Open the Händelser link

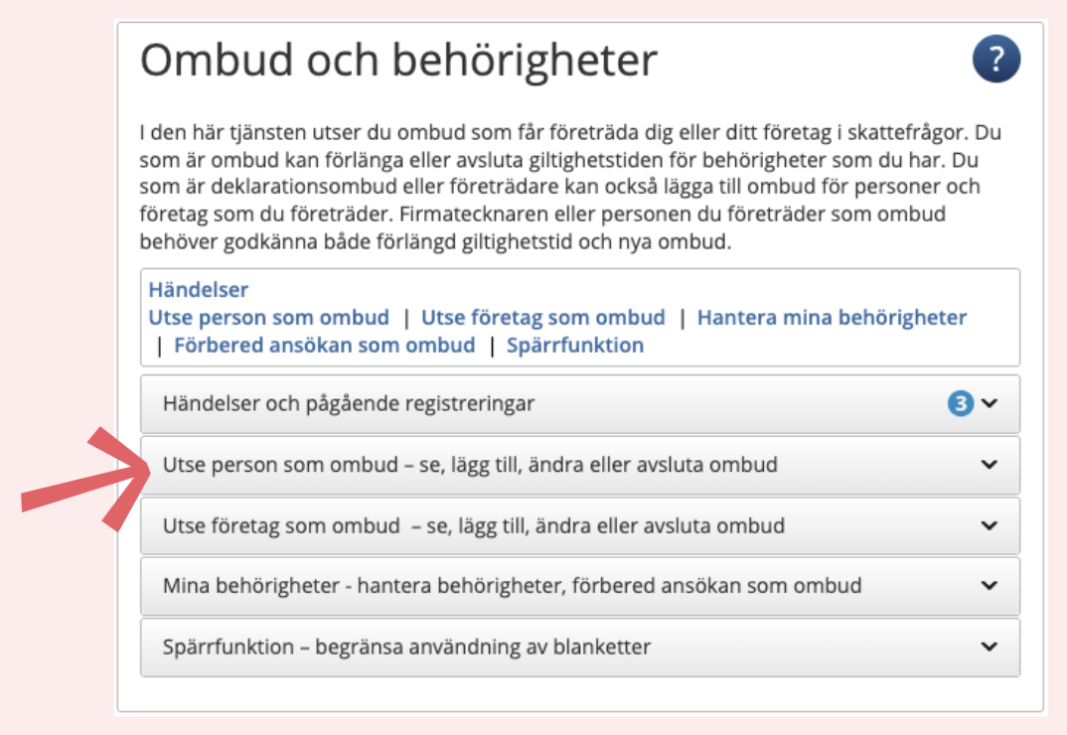(x=198, y=290)
